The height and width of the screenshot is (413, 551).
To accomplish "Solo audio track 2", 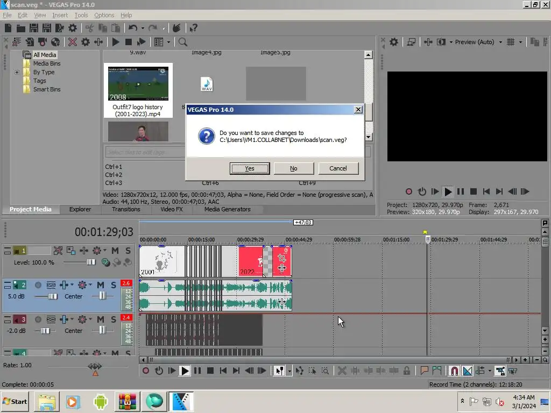I will (114, 285).
